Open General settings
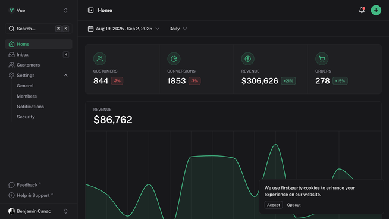The width and height of the screenshot is (389, 219). [25, 86]
